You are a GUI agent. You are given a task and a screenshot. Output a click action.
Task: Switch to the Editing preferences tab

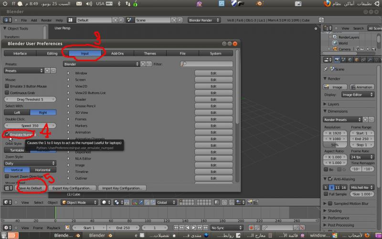click(52, 53)
